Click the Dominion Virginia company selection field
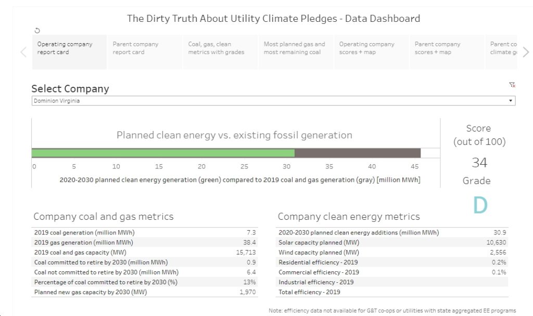533x316 pixels. pos(273,101)
